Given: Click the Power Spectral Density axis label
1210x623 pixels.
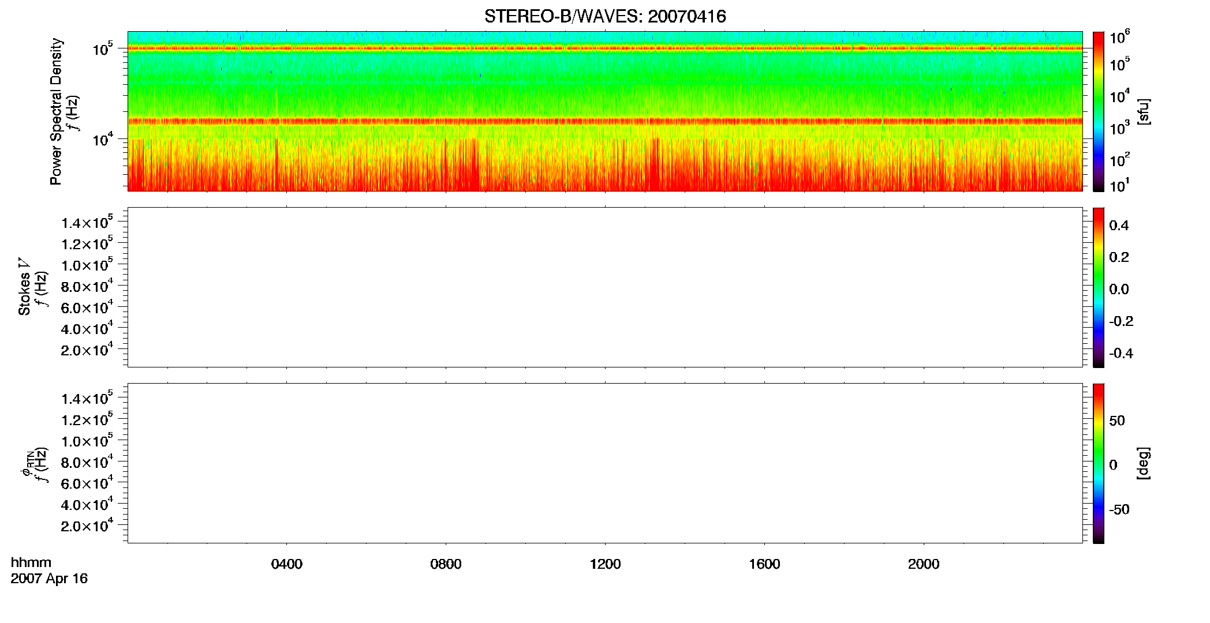Looking at the screenshot, I should click(56, 111).
